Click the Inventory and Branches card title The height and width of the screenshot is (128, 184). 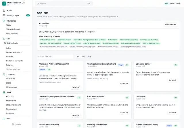(97, 125)
